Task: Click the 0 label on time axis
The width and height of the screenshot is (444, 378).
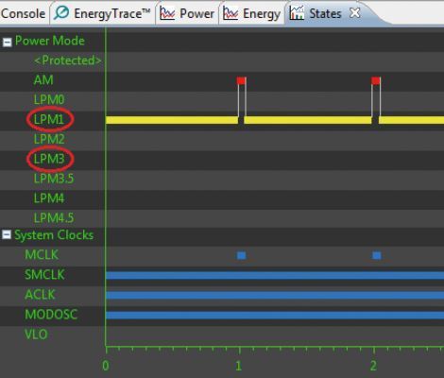Action: [x=106, y=366]
